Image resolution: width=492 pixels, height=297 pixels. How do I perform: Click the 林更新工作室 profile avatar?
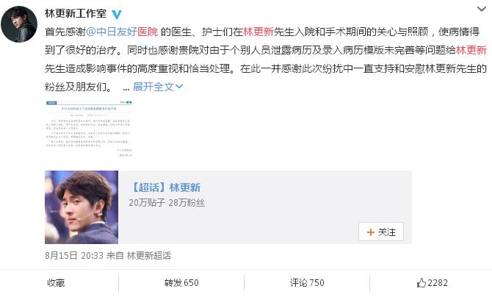19,24
